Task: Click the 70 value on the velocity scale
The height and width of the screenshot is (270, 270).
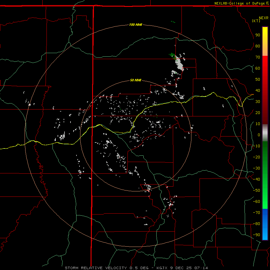Action: (258, 57)
